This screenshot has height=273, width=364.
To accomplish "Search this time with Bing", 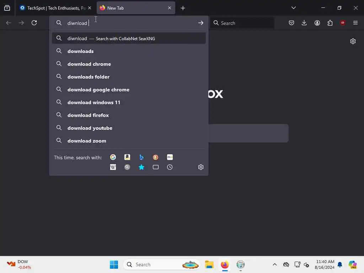I will (x=141, y=157).
